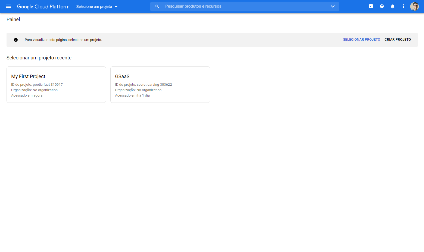Click the search magnifier icon
This screenshot has height=252, width=424.
(157, 6)
